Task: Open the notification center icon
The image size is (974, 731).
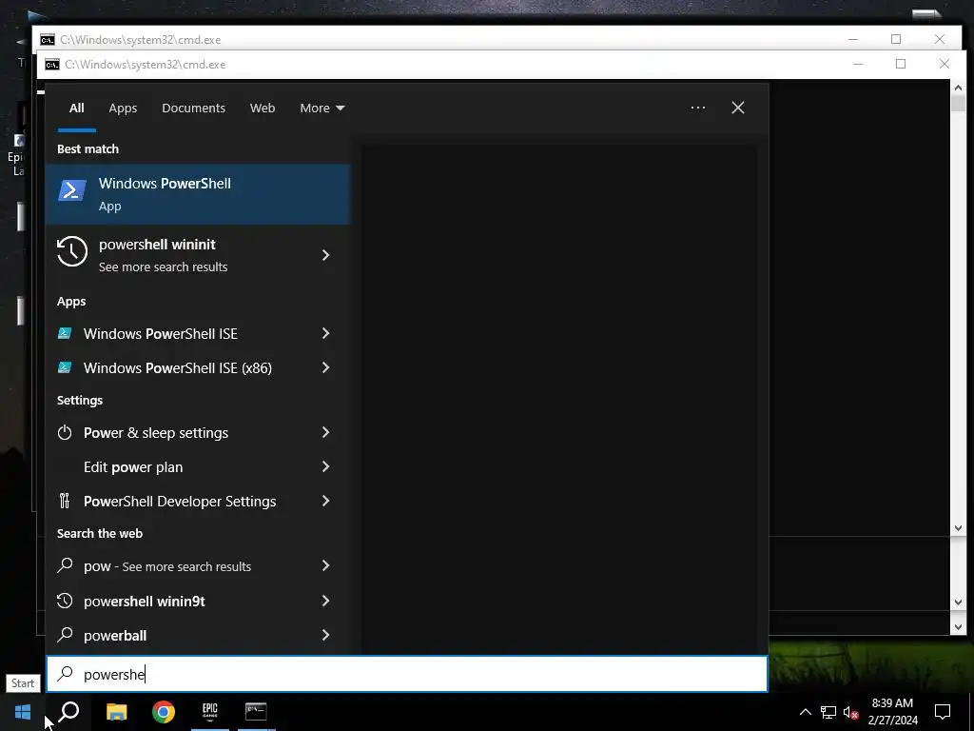Action: (x=943, y=712)
